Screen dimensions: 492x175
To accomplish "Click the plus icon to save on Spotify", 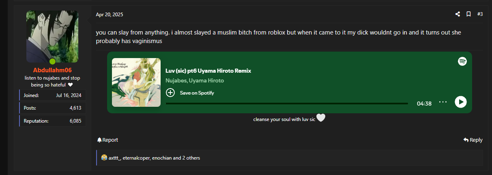I will coord(170,93).
